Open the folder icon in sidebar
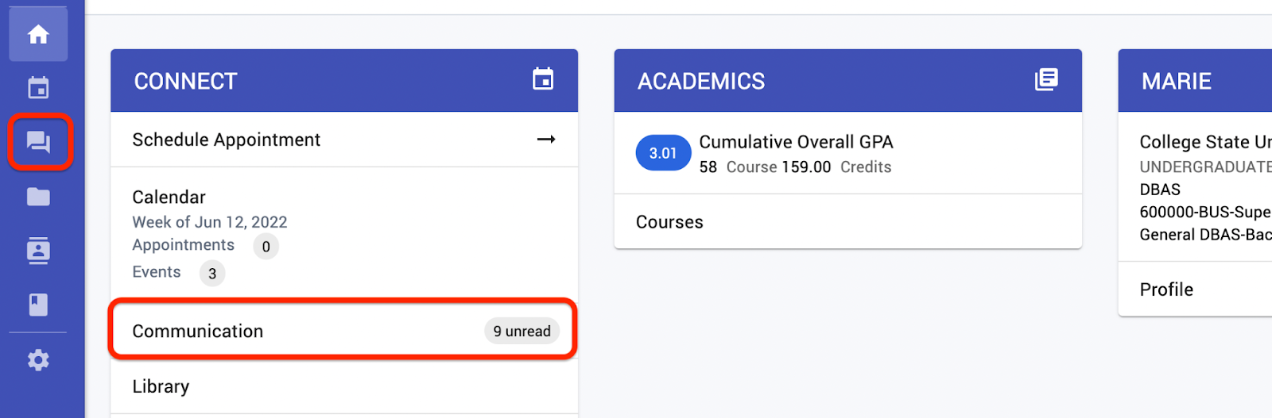Screen dimensions: 1272x418 pos(38,197)
